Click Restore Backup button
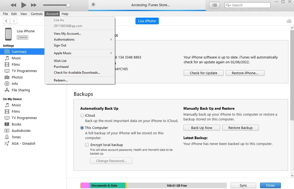 [x=240, y=128]
